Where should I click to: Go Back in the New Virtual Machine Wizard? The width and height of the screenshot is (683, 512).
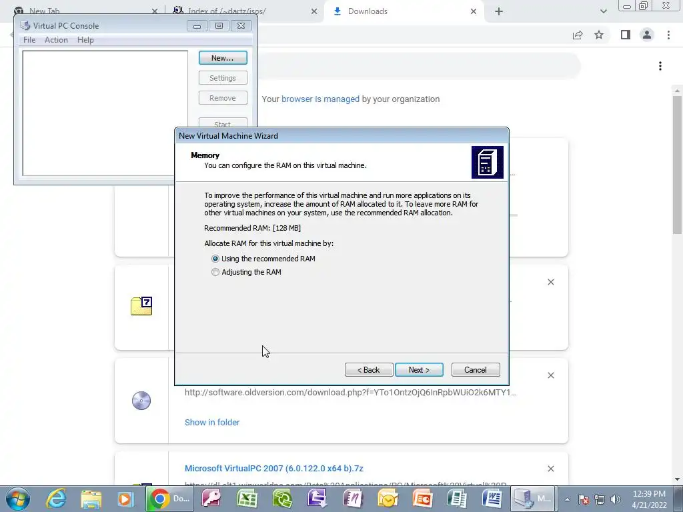click(369, 369)
